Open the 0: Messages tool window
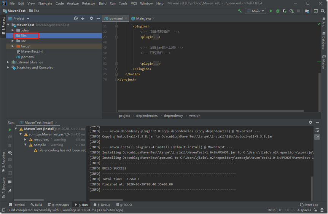 click(x=58, y=204)
